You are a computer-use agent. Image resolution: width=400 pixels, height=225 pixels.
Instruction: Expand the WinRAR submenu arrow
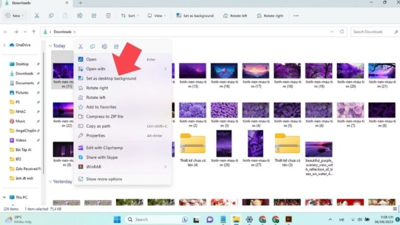pos(166,167)
